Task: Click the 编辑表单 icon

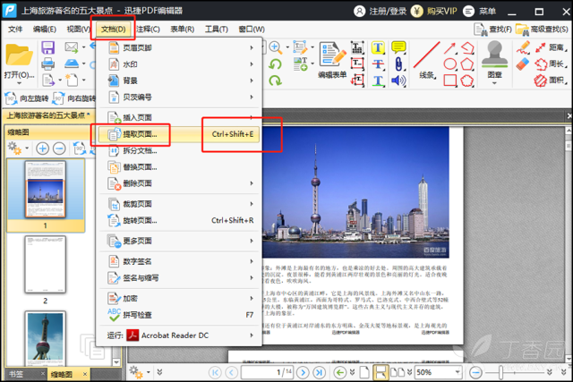Action: 332,60
